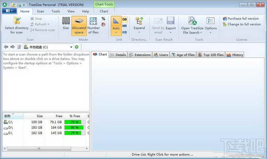
Task: Click the back navigation arrow
Action: 6,47
